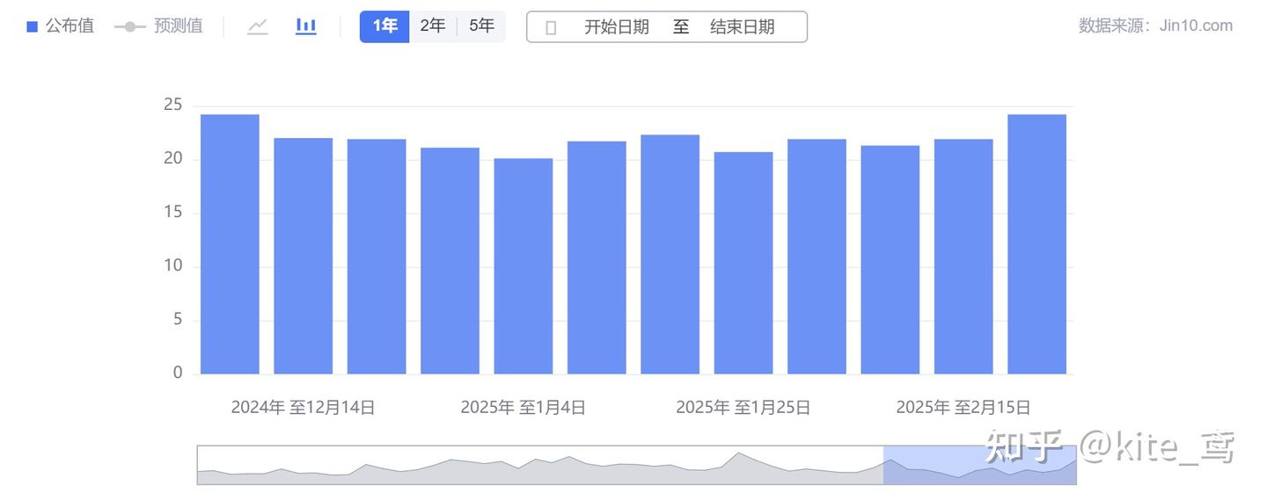Switch to line chart view icon
This screenshot has height=500, width=1267.
[258, 26]
